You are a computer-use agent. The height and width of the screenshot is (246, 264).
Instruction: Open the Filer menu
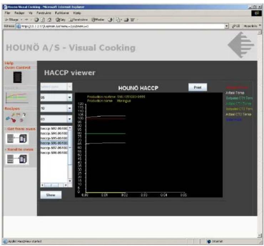[7, 13]
